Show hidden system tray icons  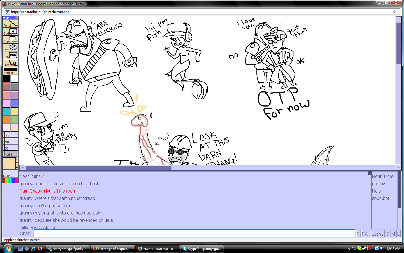(x=349, y=249)
